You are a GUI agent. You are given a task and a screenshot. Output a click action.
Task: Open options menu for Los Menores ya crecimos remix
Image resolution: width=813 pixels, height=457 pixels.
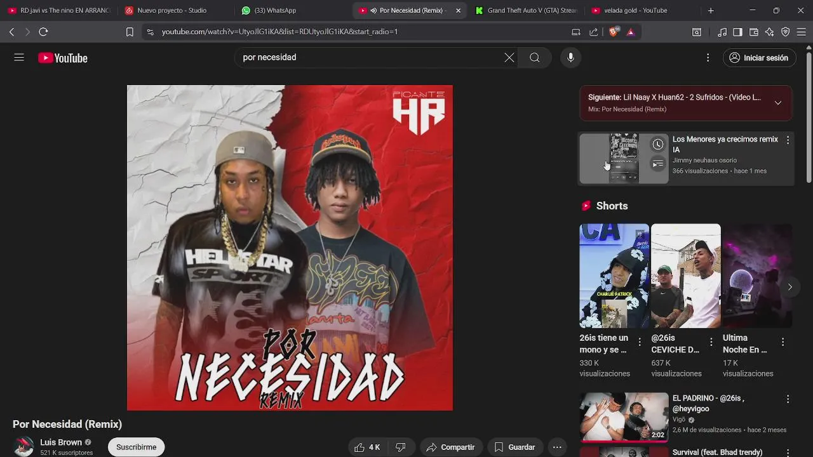pyautogui.click(x=788, y=140)
